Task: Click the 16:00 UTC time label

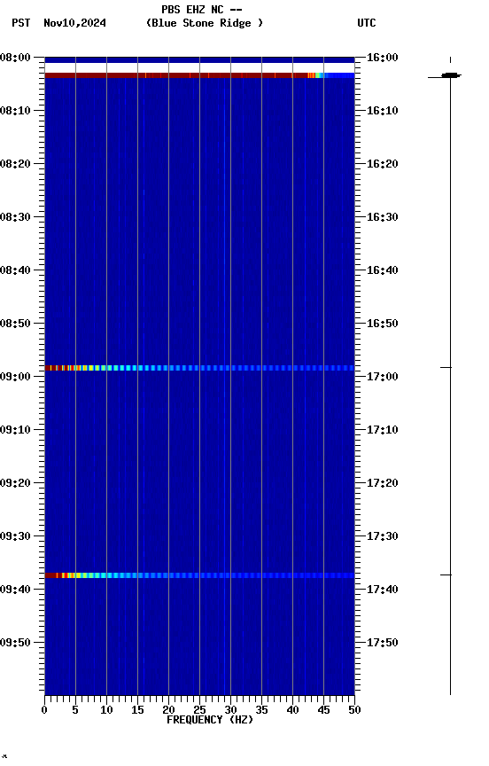Action: point(383,58)
